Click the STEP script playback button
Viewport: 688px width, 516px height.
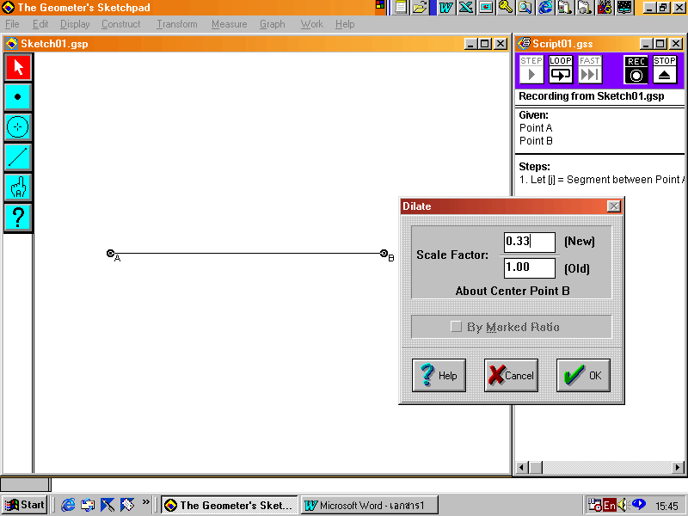pyautogui.click(x=531, y=70)
